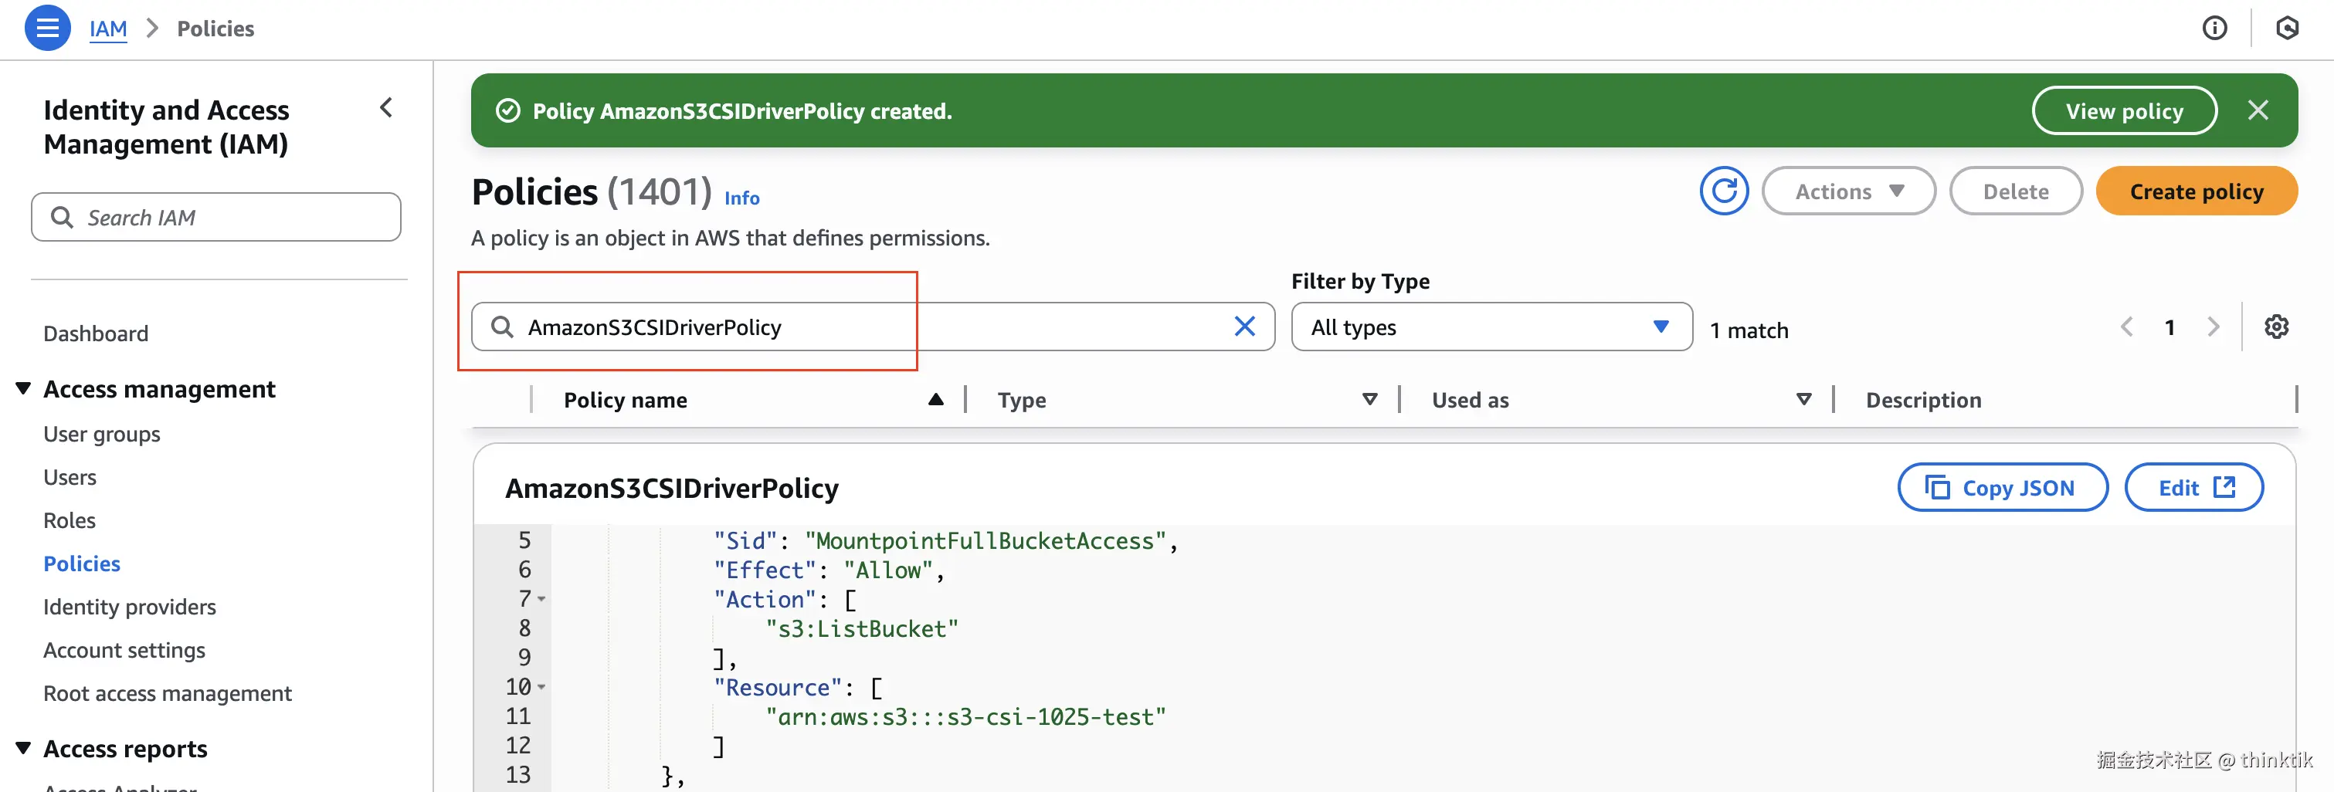This screenshot has width=2334, height=792.
Task: Click the hexagon settings icon in header
Action: (x=2287, y=28)
